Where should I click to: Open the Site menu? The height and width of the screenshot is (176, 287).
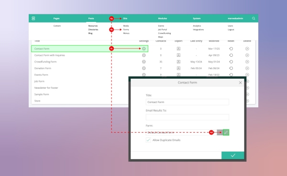pos(125,19)
